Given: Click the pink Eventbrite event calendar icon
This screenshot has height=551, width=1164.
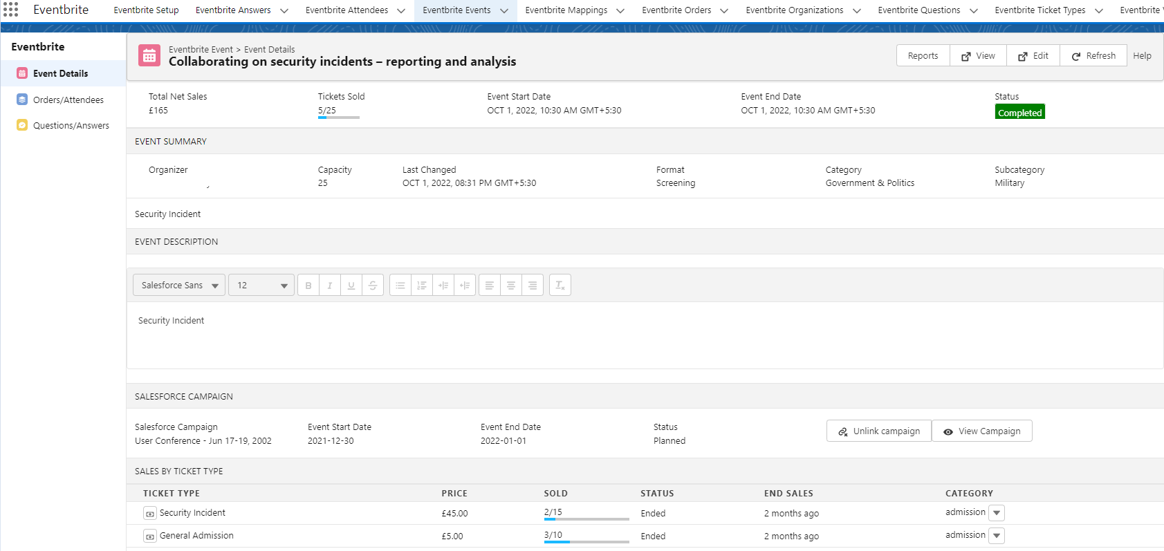Looking at the screenshot, I should 149,56.
